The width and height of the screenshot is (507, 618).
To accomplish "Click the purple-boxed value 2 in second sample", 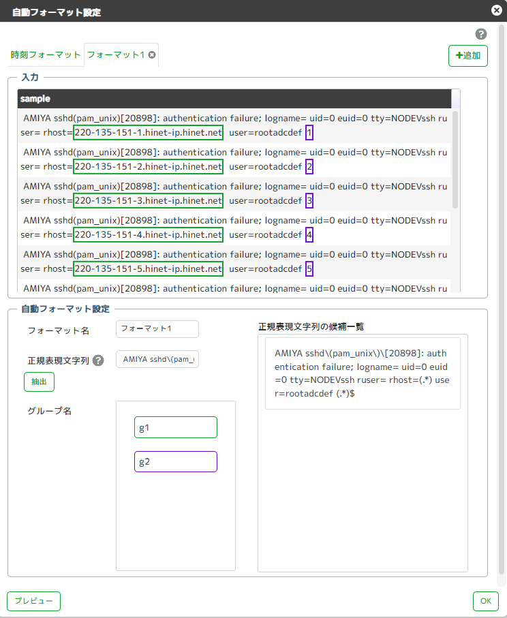I will coord(309,167).
